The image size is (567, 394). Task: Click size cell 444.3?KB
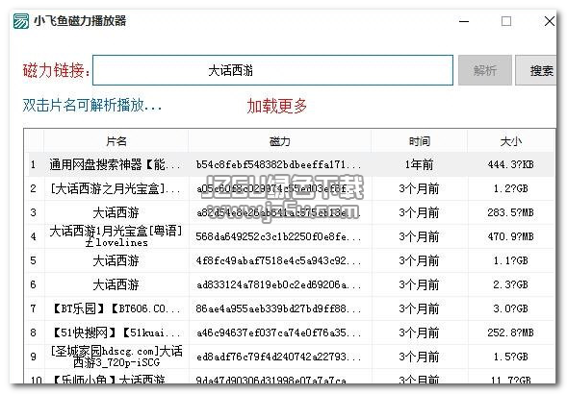510,164
